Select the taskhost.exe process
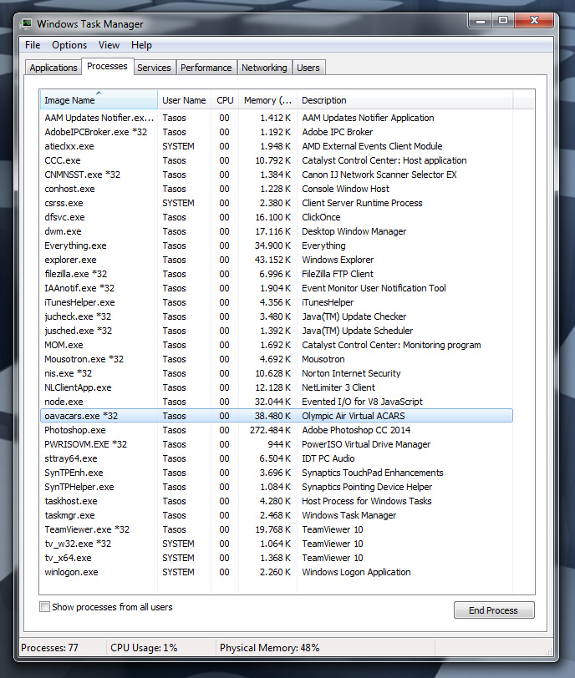This screenshot has width=575, height=678. pyautogui.click(x=277, y=501)
